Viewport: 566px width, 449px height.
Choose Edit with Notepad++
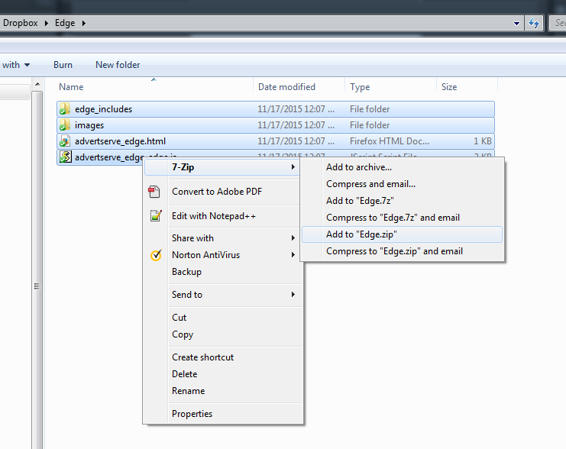(223, 216)
